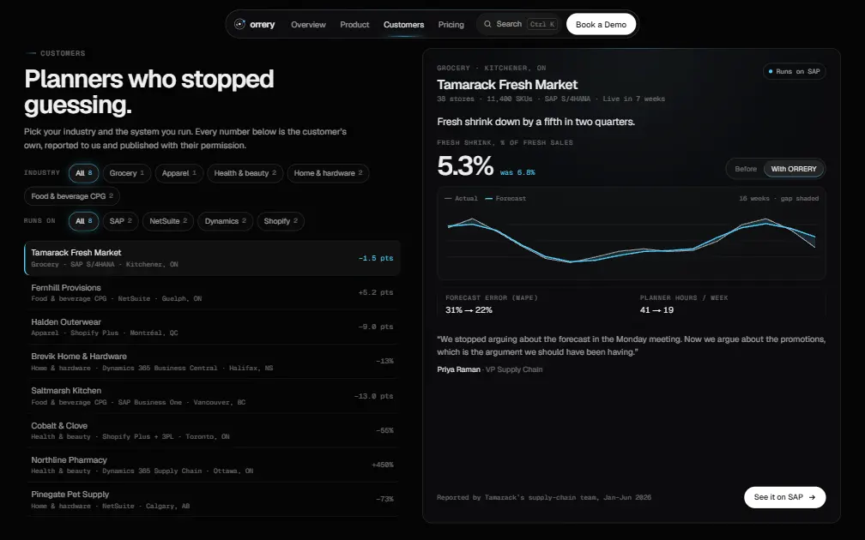865x540 pixels.
Task: Select Fernhill Provisions customer row
Action: [213, 292]
